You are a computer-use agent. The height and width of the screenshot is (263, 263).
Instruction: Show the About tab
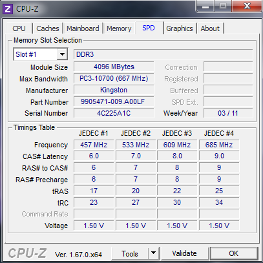210,28
